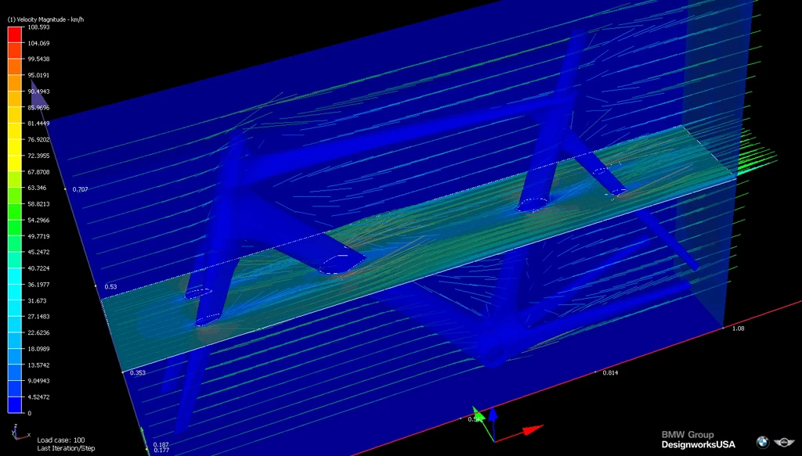Click the legend minimum value 0
The height and width of the screenshot is (456, 802).
[x=30, y=413]
